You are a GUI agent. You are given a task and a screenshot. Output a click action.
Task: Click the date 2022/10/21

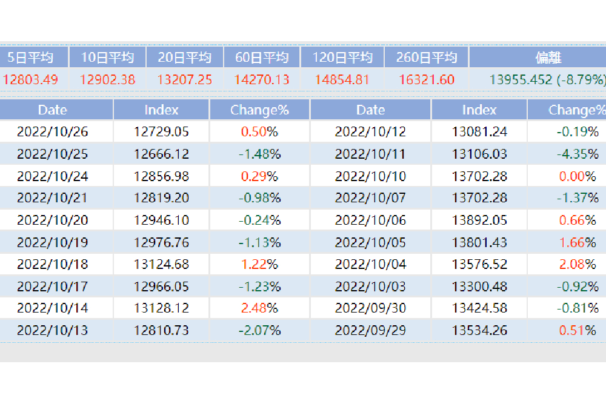53,197
